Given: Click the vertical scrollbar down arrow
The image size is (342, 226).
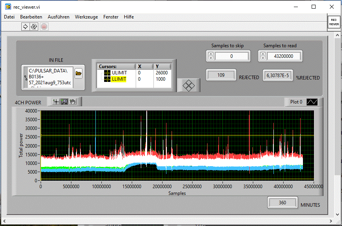Looking at the screenshot, I should pos(337,215).
